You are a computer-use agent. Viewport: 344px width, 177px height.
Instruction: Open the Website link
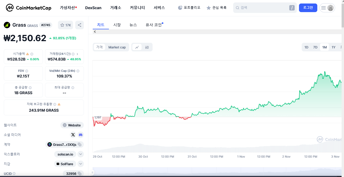(x=72, y=125)
